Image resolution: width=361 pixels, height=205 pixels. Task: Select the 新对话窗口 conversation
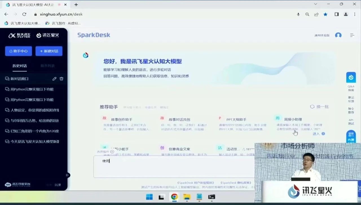34,79
